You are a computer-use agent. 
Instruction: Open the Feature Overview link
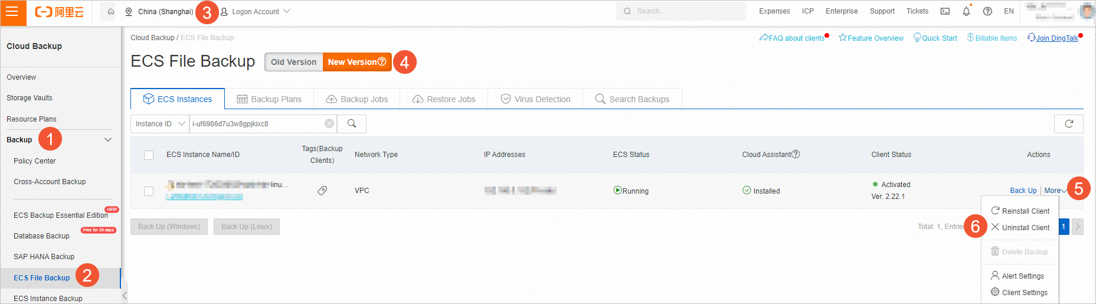coord(871,38)
